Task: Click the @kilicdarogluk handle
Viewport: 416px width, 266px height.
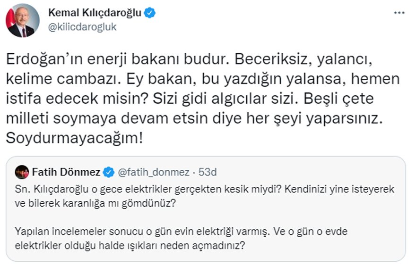Action: pyautogui.click(x=82, y=26)
